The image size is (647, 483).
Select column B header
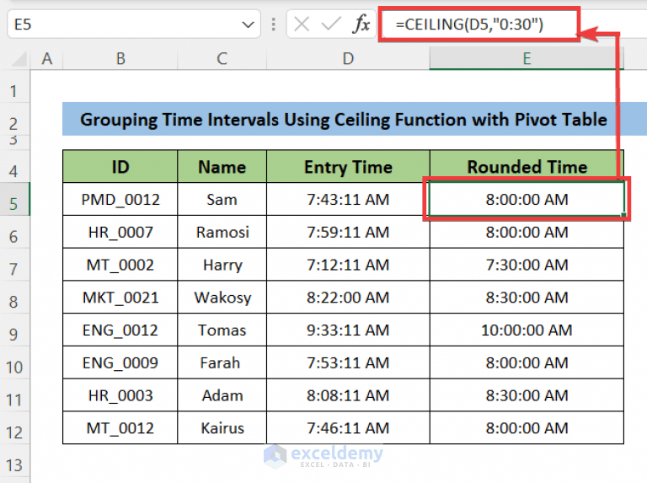120,59
